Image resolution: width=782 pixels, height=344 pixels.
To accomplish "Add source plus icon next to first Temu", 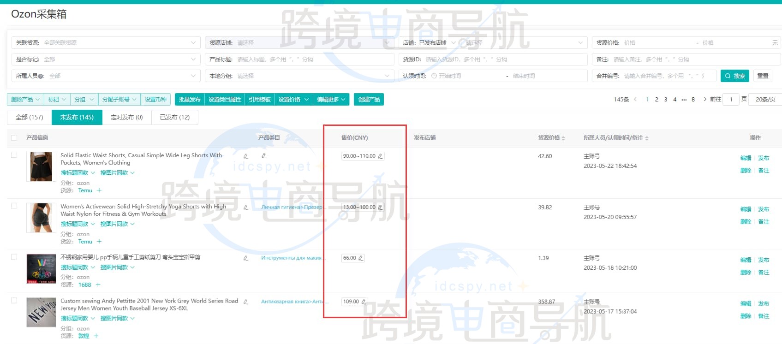I will (99, 190).
